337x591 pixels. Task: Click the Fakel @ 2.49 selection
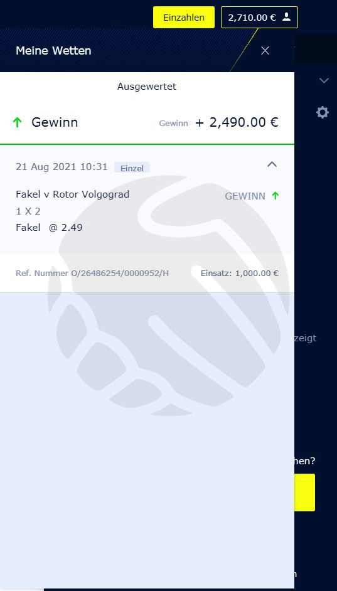pos(49,228)
